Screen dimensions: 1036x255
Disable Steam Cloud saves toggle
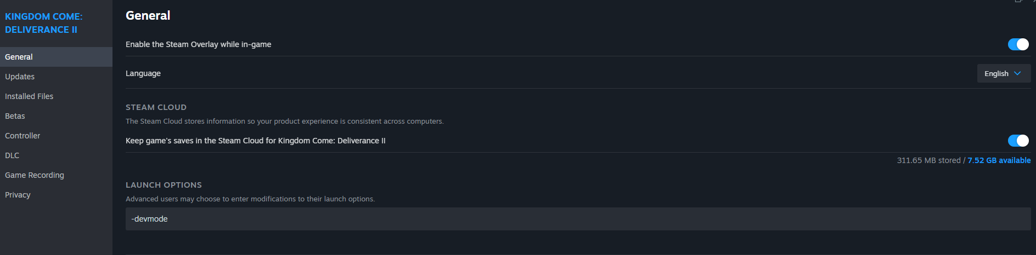[x=1018, y=141]
